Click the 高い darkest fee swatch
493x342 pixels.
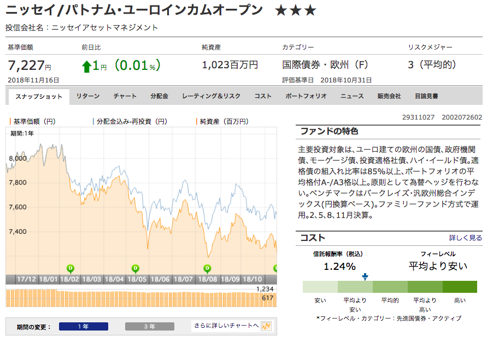tap(460, 287)
